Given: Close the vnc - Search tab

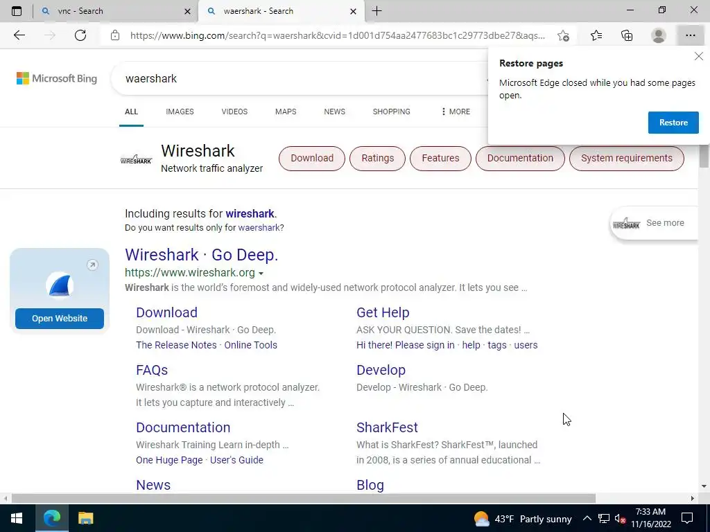Looking at the screenshot, I should tap(187, 11).
